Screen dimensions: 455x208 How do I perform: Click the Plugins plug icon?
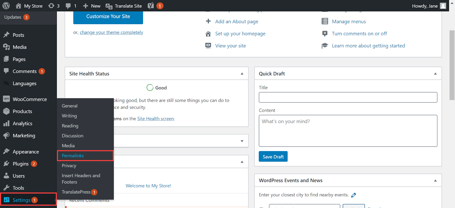click(6, 164)
